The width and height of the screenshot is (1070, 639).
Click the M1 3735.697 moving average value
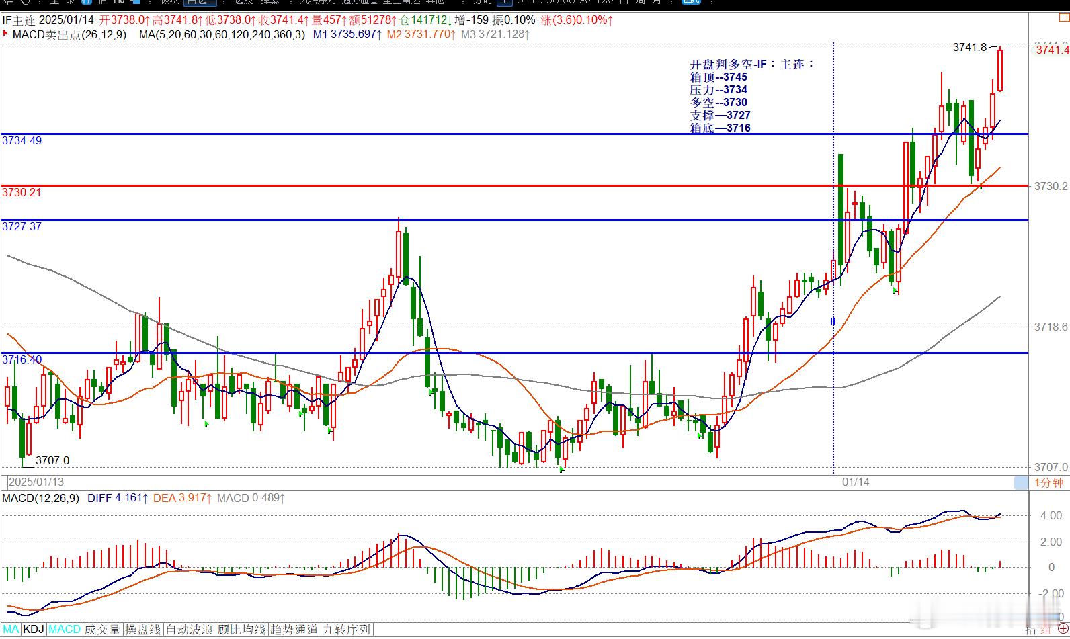coord(348,34)
